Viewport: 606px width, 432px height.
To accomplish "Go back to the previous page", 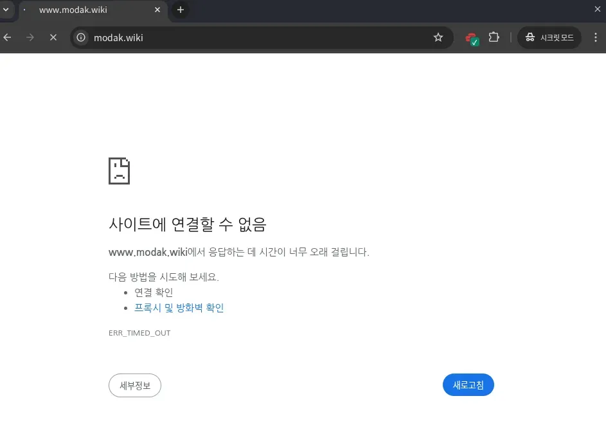I will [8, 37].
